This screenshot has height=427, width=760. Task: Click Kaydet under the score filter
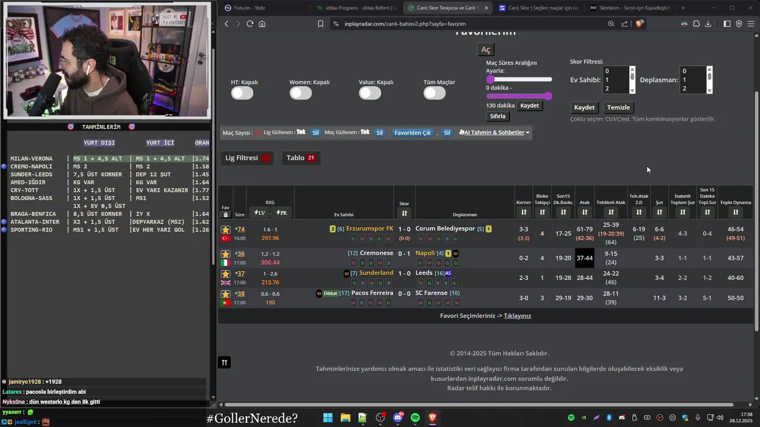pyautogui.click(x=584, y=107)
